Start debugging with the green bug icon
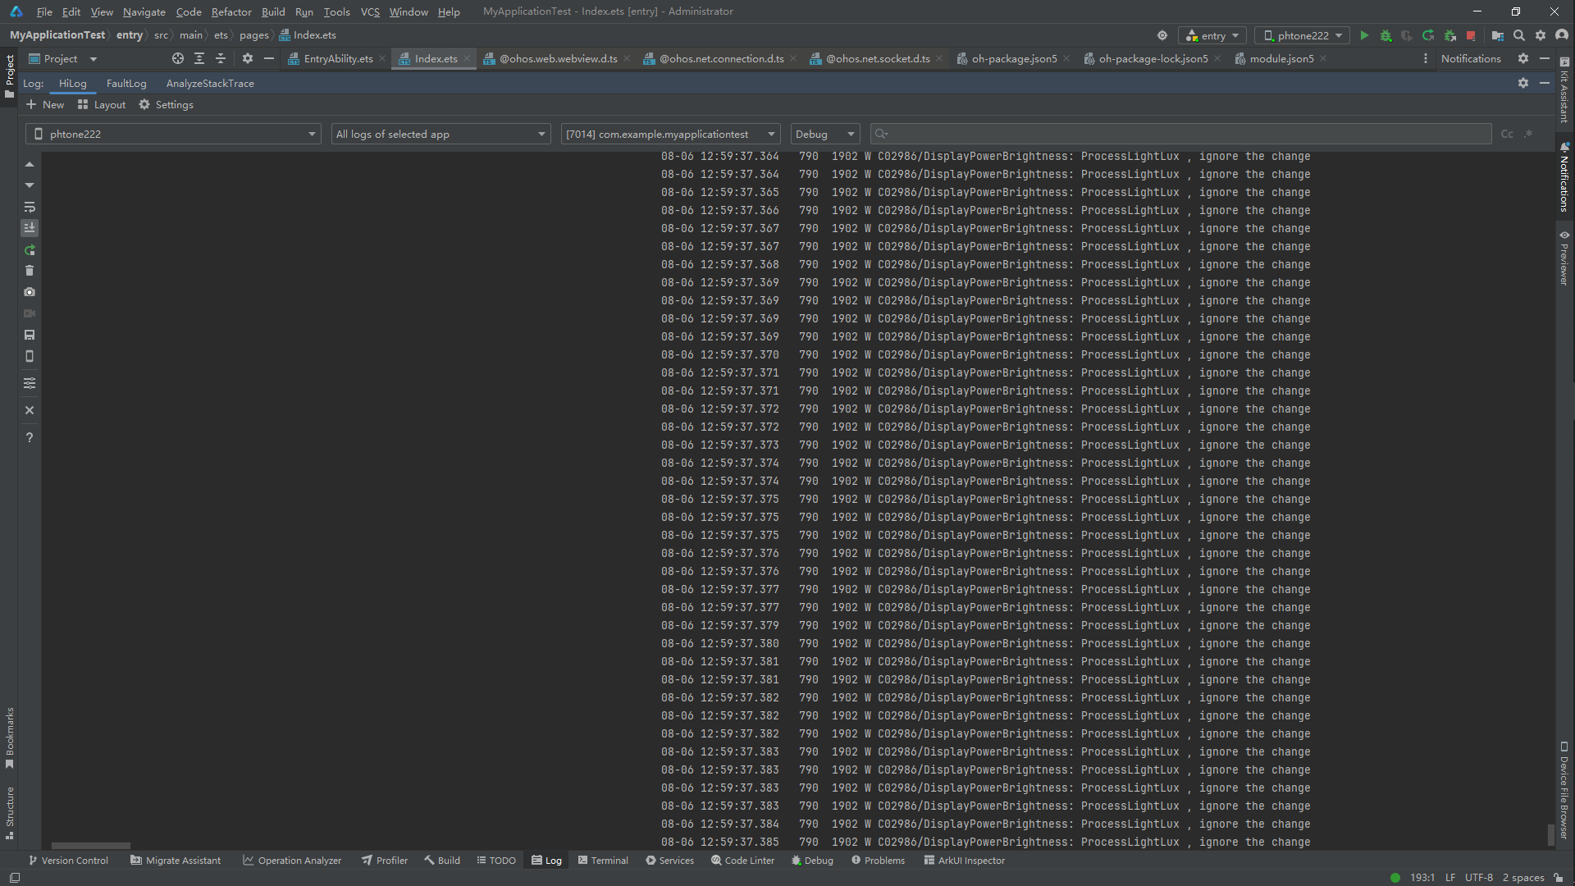This screenshot has height=886, width=1575. pyautogui.click(x=1386, y=35)
